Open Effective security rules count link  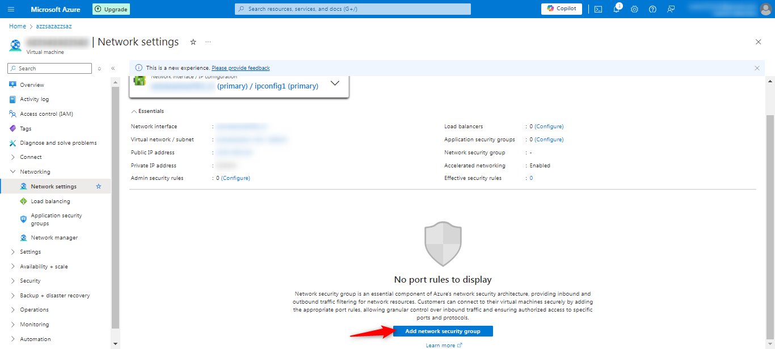(x=531, y=178)
